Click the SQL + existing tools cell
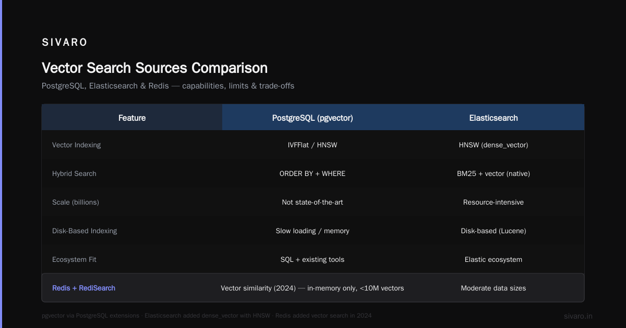This screenshot has height=328, width=626. (x=312, y=259)
